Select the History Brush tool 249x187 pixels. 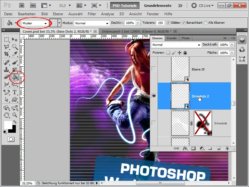click(x=15, y=70)
